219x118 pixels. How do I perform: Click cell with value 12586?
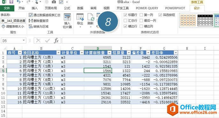click(98, 89)
